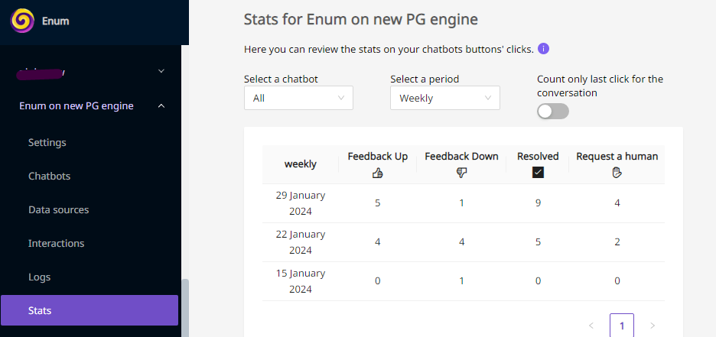Click the Request a human hand icon
716x337 pixels.
[x=617, y=173]
